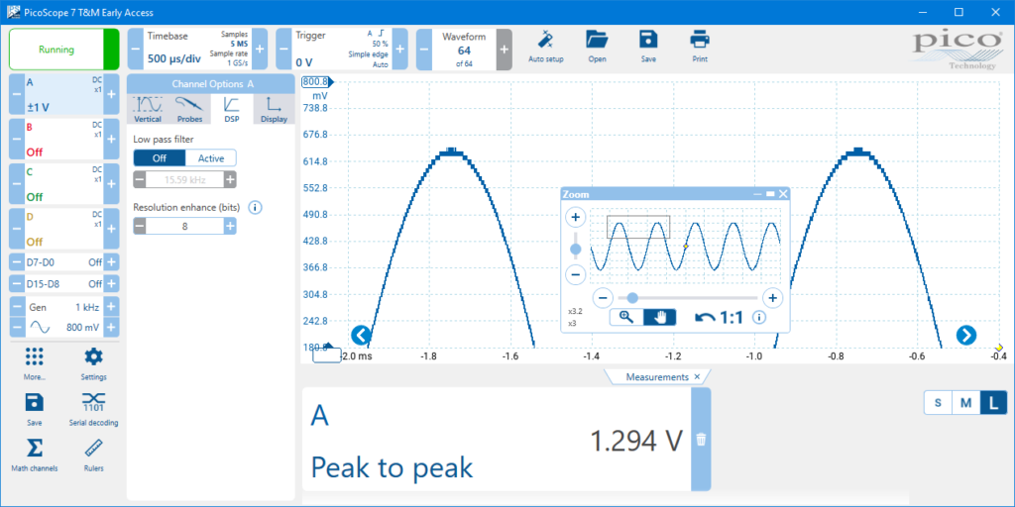Select small measurement size S

click(x=938, y=403)
